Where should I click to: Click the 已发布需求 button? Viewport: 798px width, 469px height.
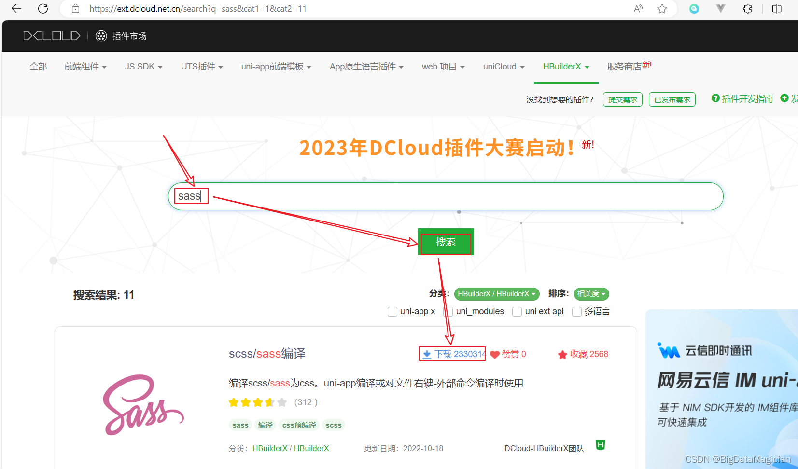click(x=672, y=99)
